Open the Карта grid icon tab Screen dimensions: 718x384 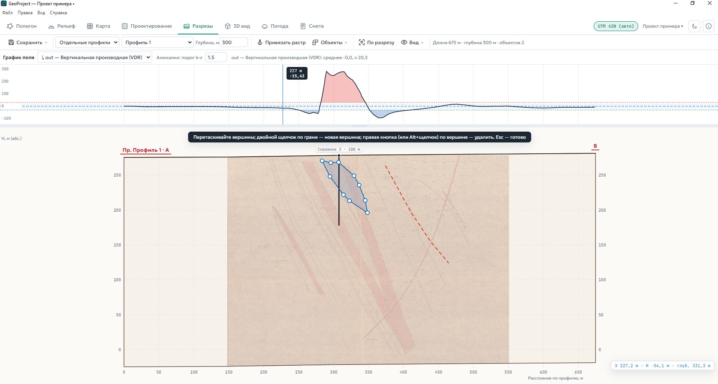[90, 26]
